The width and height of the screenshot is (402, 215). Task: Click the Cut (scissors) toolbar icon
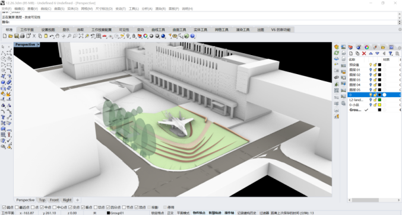coord(34,36)
